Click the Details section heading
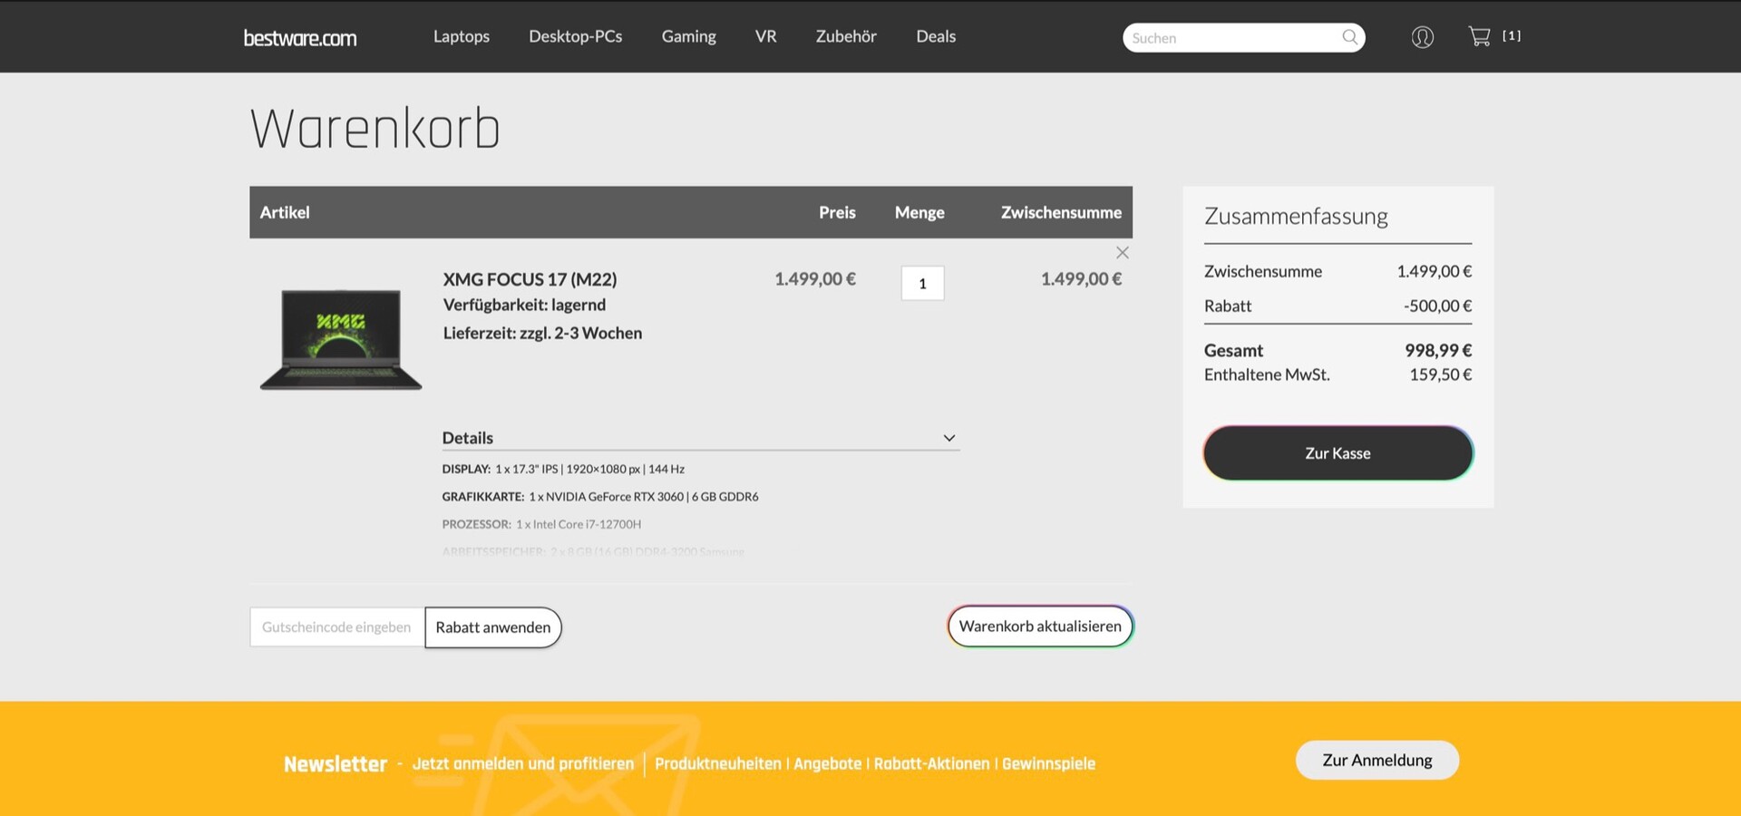The height and width of the screenshot is (816, 1741). tap(468, 438)
